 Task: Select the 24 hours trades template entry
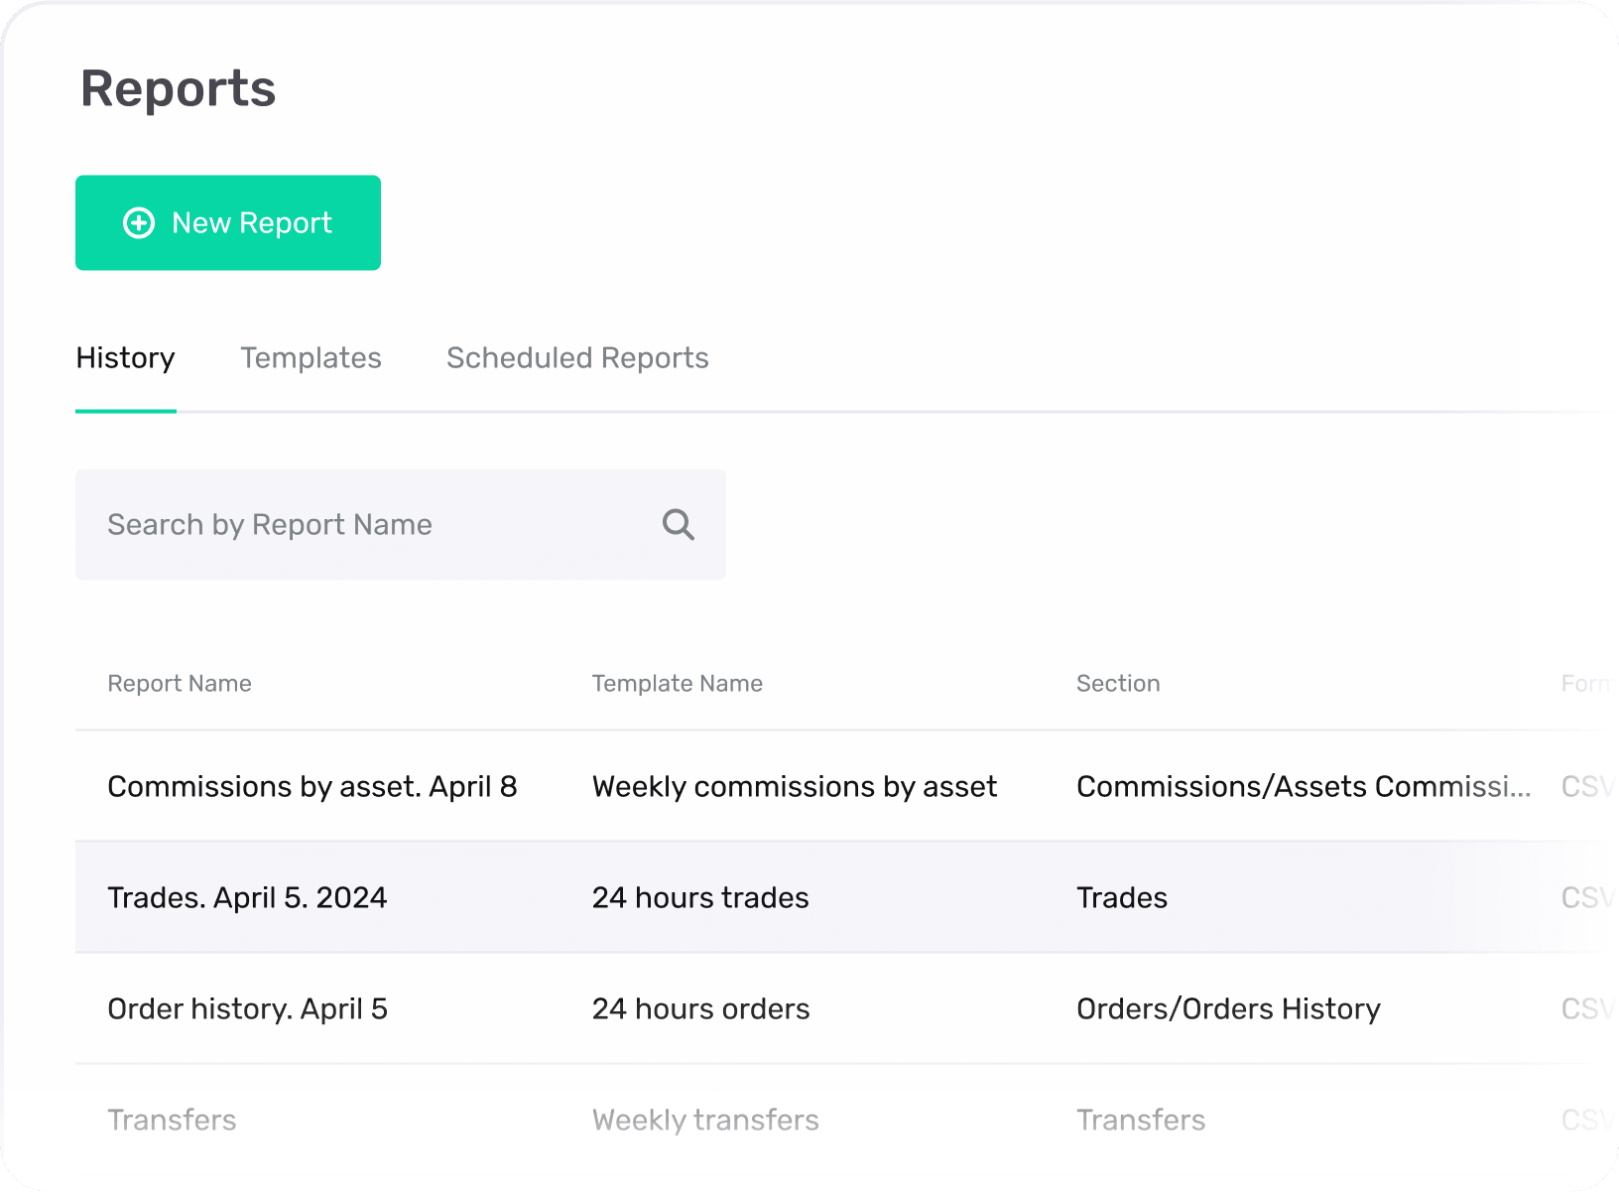pos(699,897)
